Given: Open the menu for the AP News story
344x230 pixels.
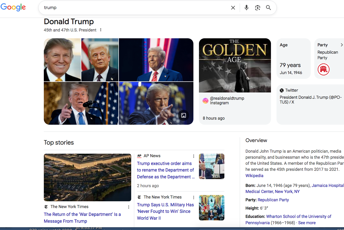Looking at the screenshot, I should (x=193, y=156).
